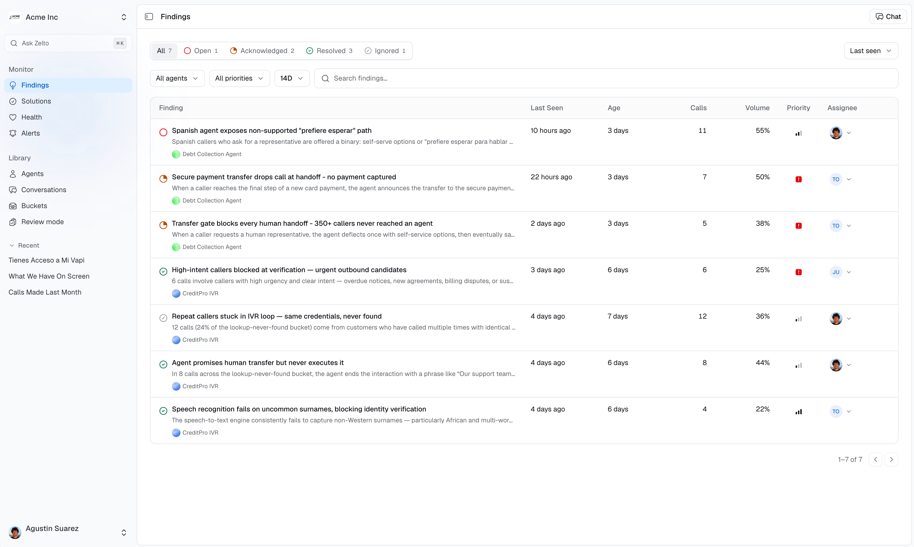Viewport: 914px width, 547px height.
Task: Navigate to Agents library
Action: (68, 174)
